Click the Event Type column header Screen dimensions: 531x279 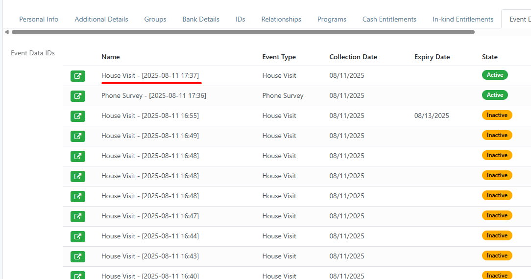279,57
